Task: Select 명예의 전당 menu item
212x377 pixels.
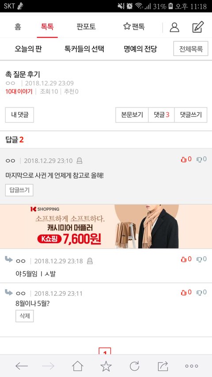Action: click(x=140, y=49)
